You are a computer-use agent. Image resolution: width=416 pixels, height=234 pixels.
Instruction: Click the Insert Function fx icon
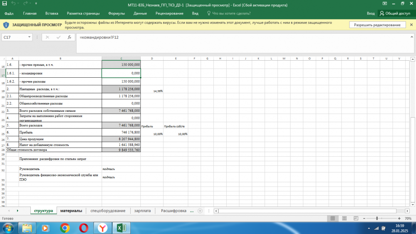69,37
